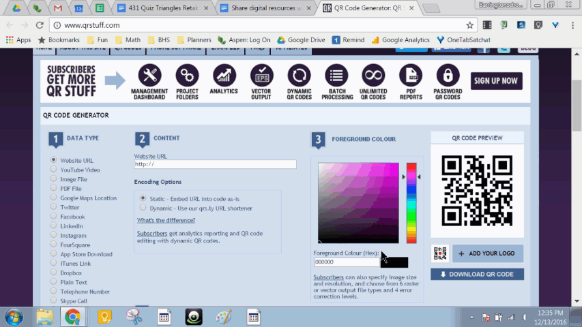582x327 pixels.
Task: Open the Google Calendar pinned tab
Action: pyautogui.click(x=78, y=7)
